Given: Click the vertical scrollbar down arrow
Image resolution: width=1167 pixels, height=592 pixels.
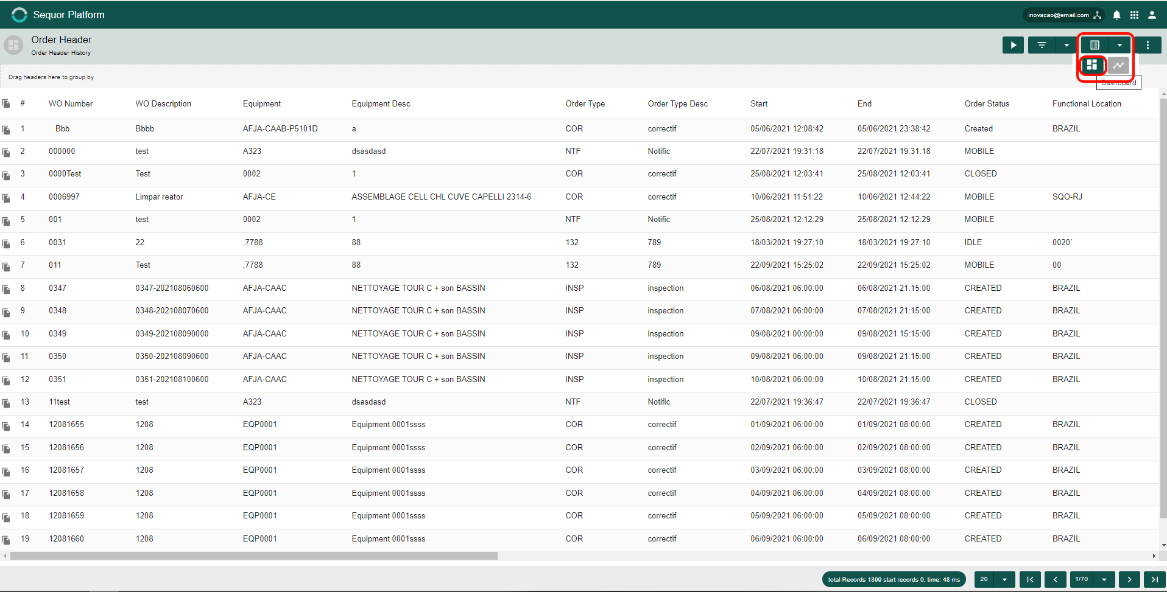Looking at the screenshot, I should [1164, 545].
